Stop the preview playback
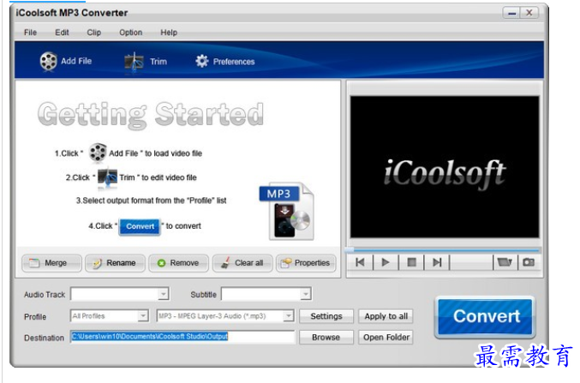The height and width of the screenshot is (383, 580). (x=411, y=262)
